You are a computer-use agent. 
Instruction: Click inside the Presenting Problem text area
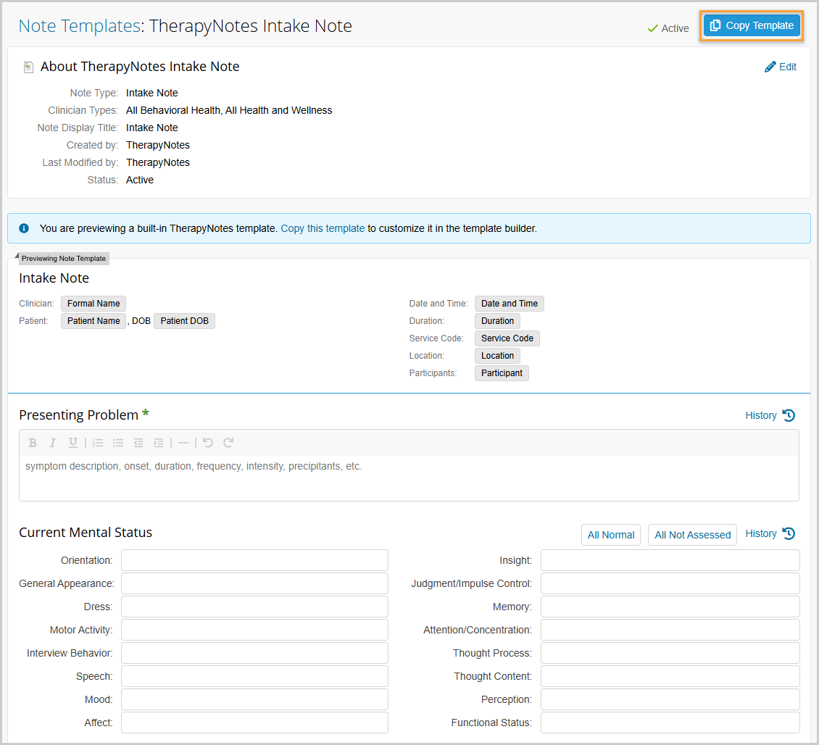tap(409, 478)
